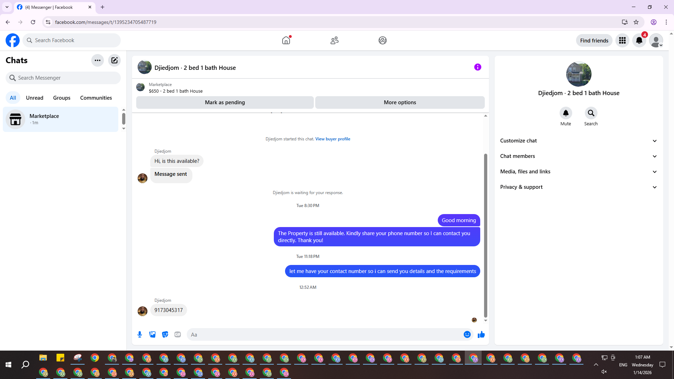Mute this conversation
Viewport: 674px width, 379px height.
point(566,113)
